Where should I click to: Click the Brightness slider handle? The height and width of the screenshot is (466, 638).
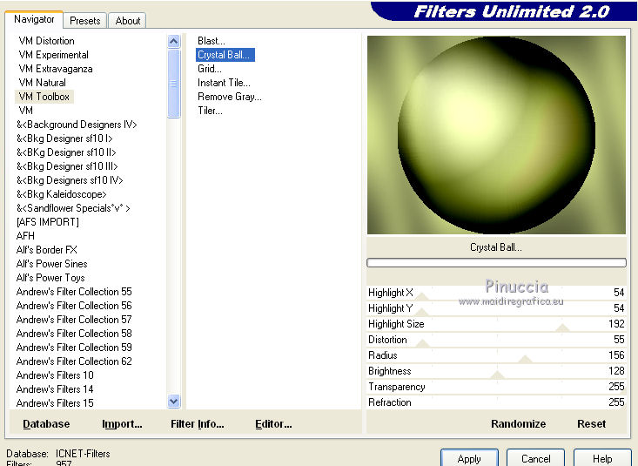497,375
